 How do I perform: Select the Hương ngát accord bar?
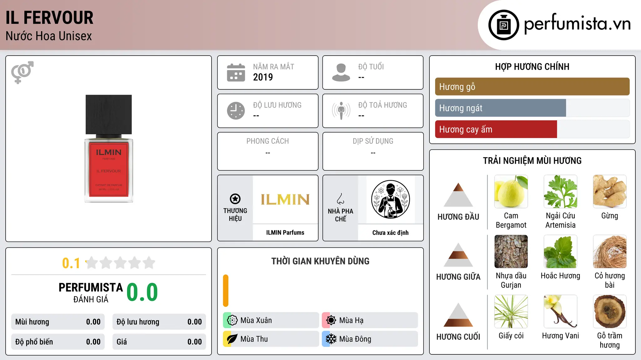pos(532,108)
